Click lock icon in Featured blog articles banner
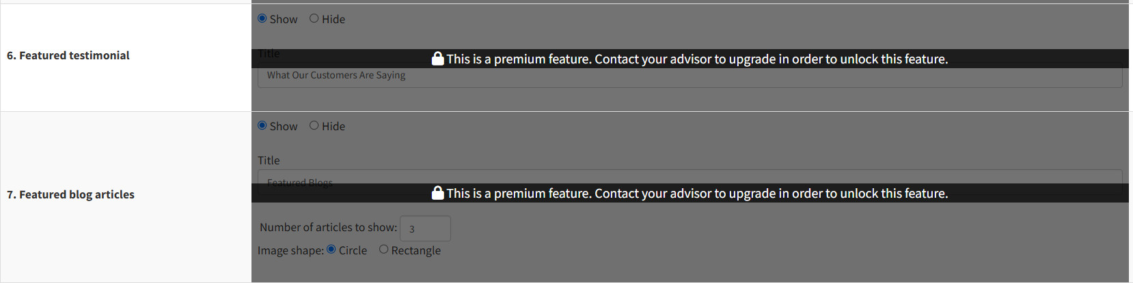1133x283 pixels. click(437, 193)
